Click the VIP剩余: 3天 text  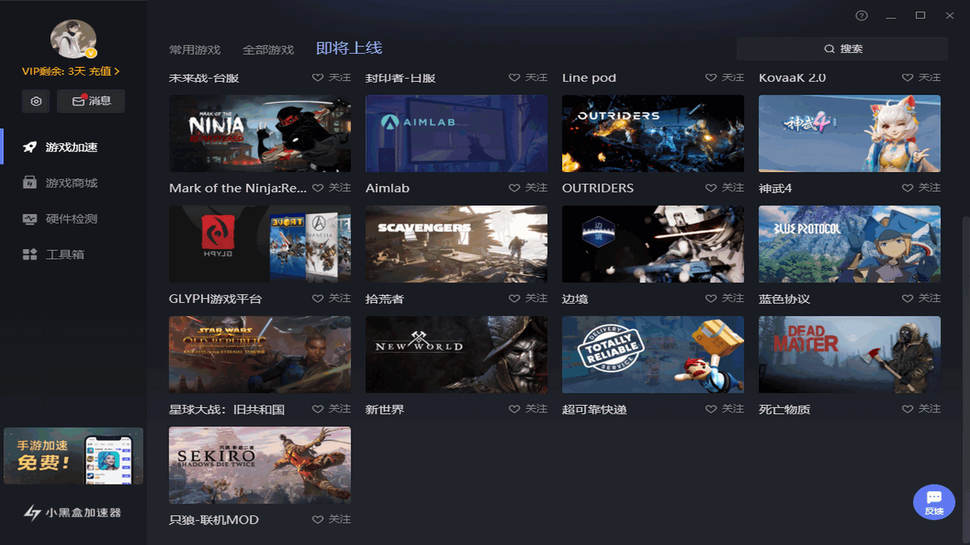point(54,71)
